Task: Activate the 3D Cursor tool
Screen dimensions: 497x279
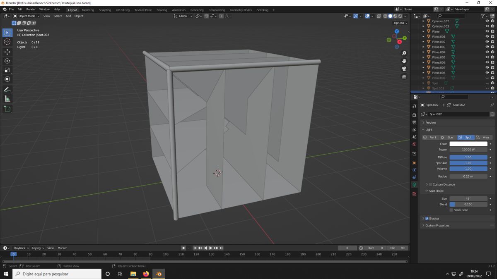Action: click(x=7, y=42)
